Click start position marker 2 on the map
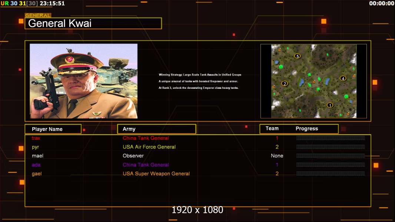 (285, 84)
